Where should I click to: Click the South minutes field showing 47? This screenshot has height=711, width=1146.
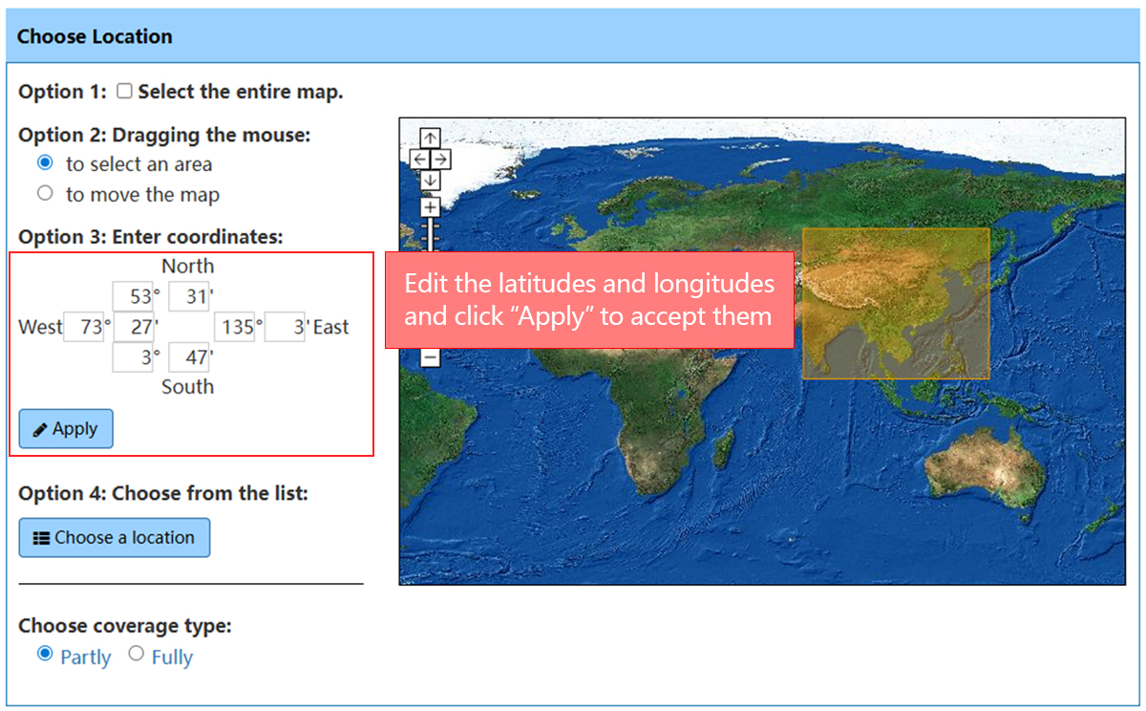pyautogui.click(x=188, y=357)
